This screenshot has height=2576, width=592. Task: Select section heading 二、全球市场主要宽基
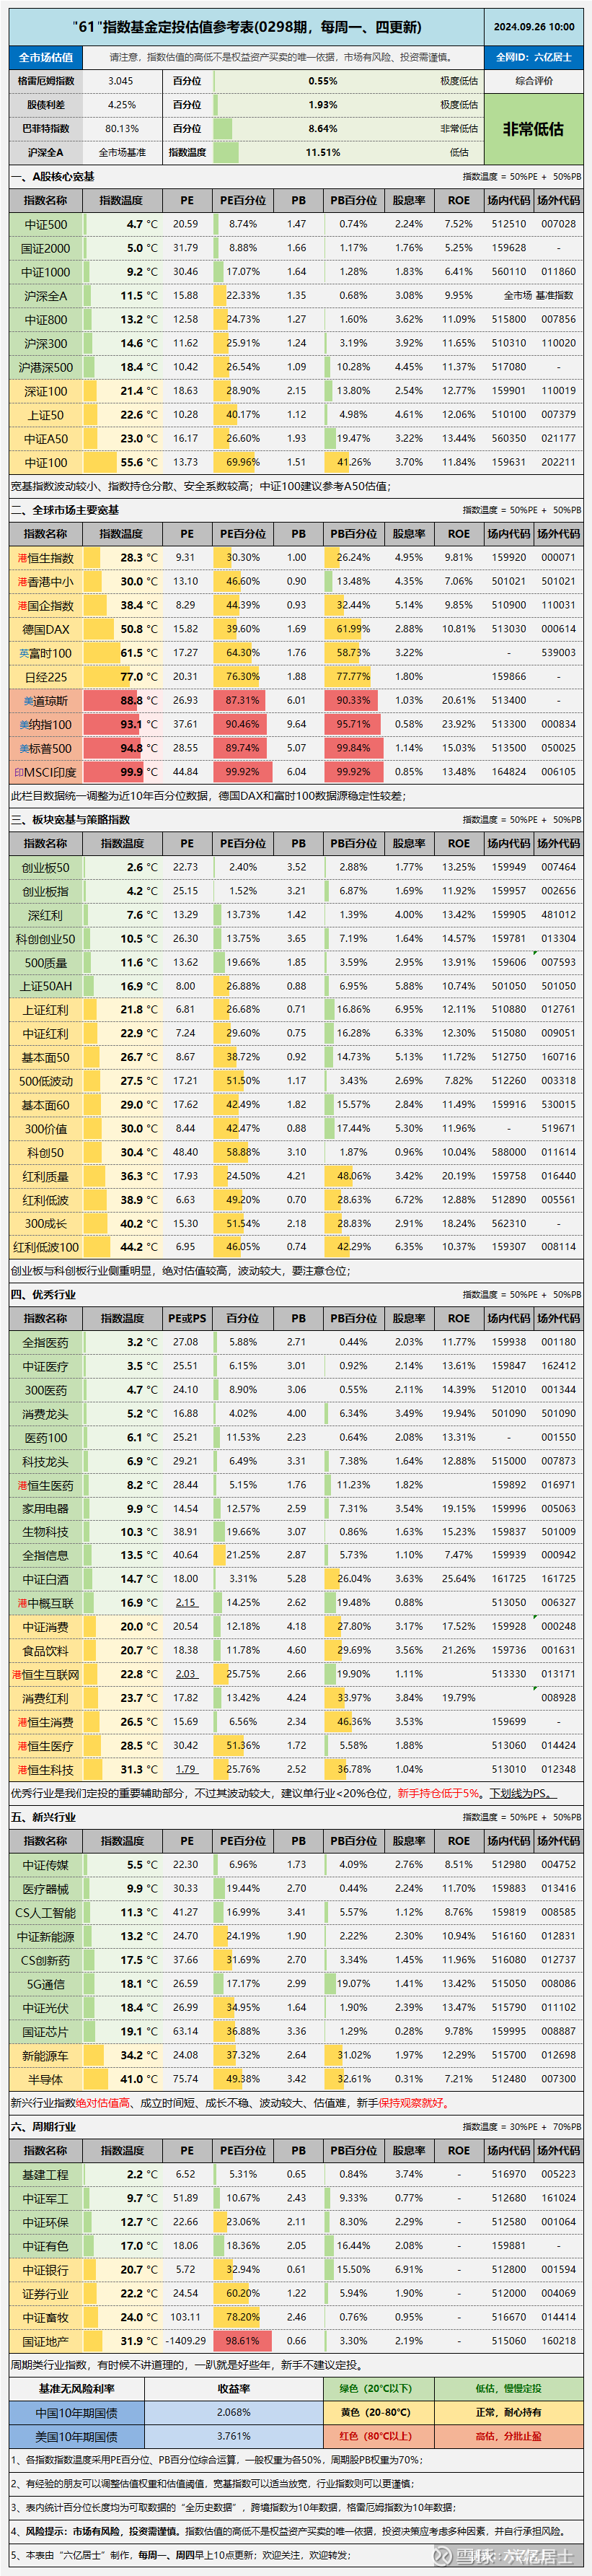[x=65, y=510]
